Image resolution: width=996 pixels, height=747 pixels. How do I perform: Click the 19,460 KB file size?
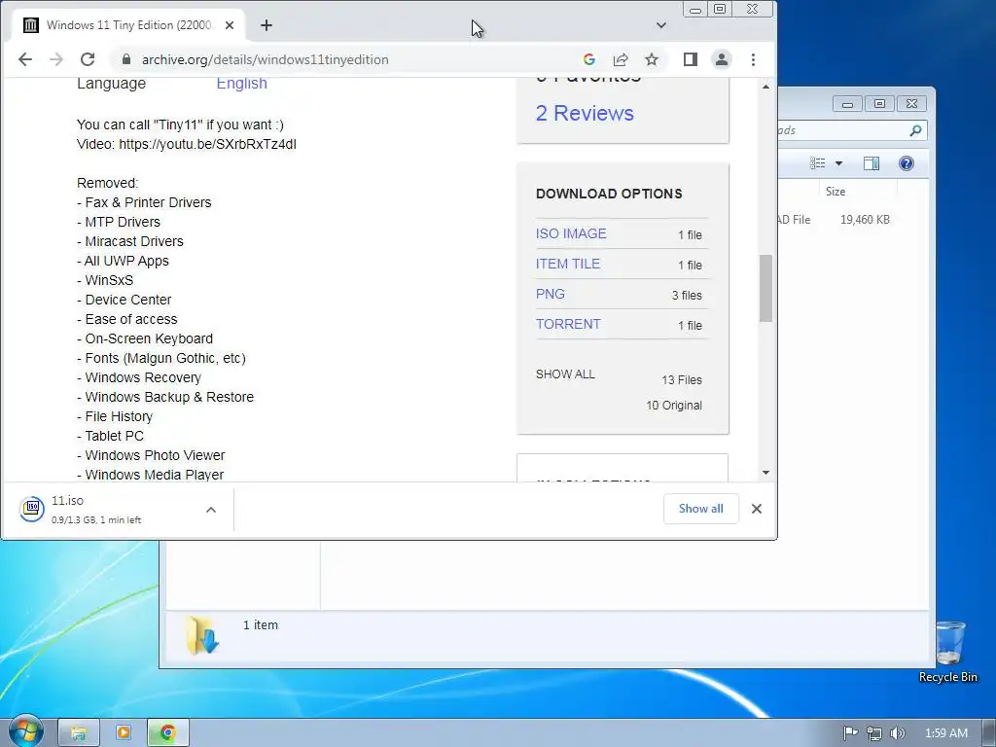pyautogui.click(x=865, y=220)
